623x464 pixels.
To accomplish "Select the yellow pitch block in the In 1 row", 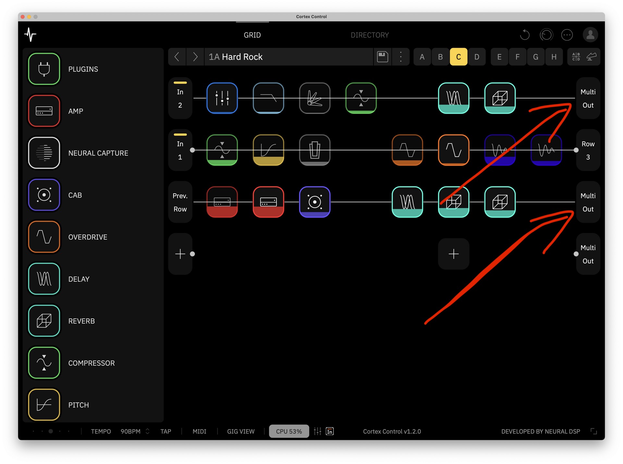I will click(268, 150).
